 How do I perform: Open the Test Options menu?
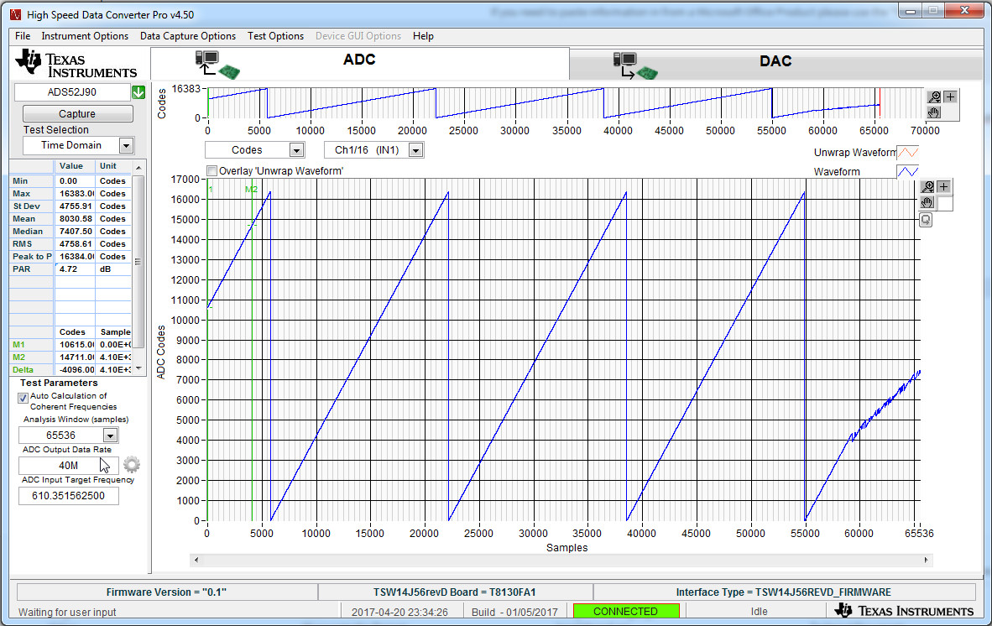(x=276, y=36)
